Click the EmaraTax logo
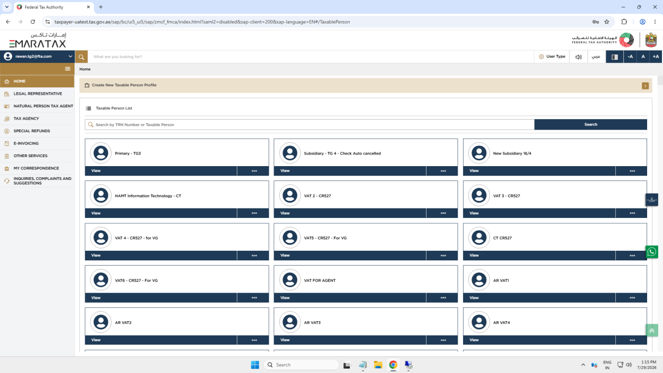This screenshot has height=373, width=663. pyautogui.click(x=38, y=40)
